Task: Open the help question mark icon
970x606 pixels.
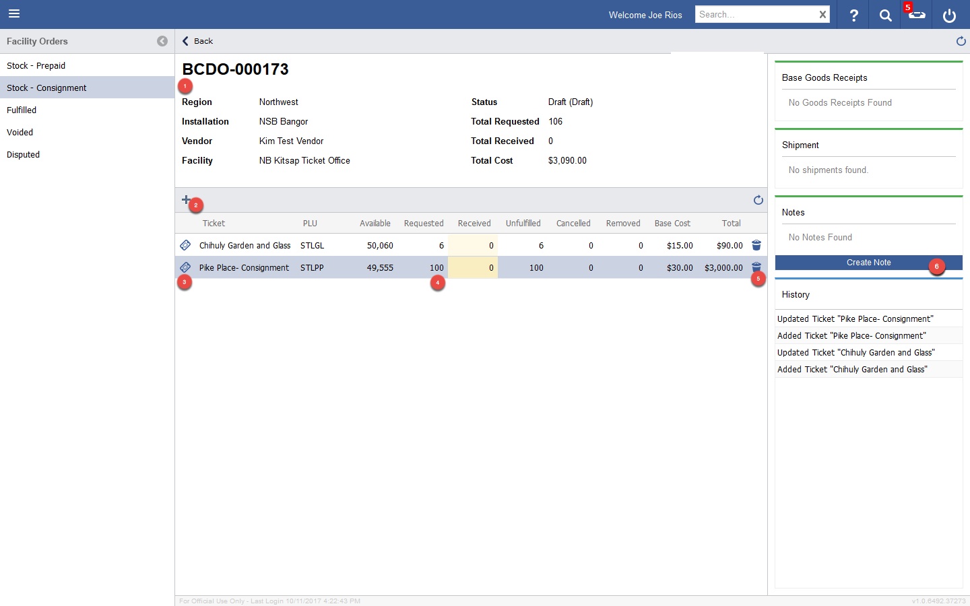Action: coord(853,15)
